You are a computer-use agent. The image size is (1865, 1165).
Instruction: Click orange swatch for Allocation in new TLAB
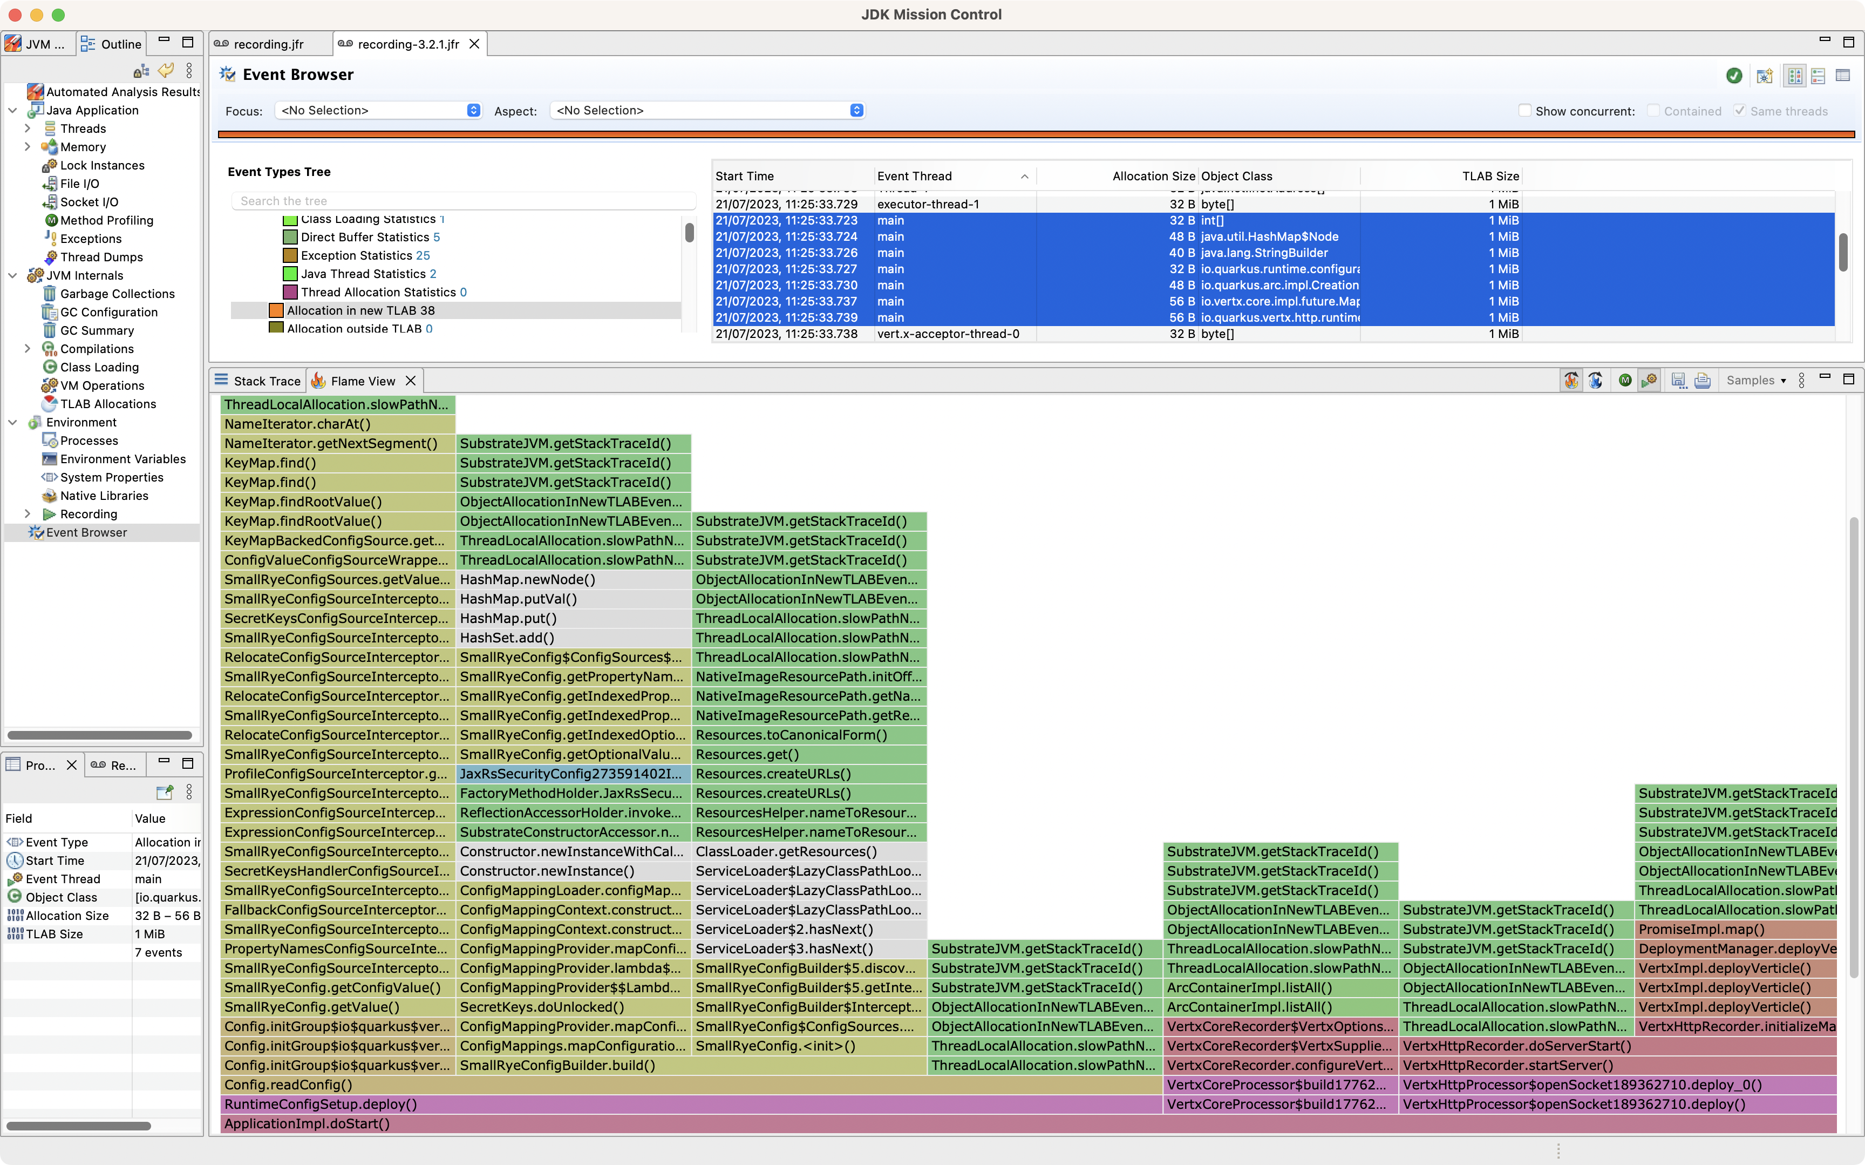276,310
